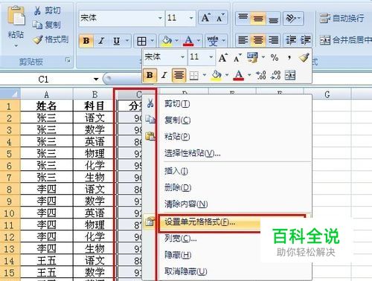Click merge cells icon on mini toolbar
This screenshot has height=281, width=372.
tap(290, 75)
